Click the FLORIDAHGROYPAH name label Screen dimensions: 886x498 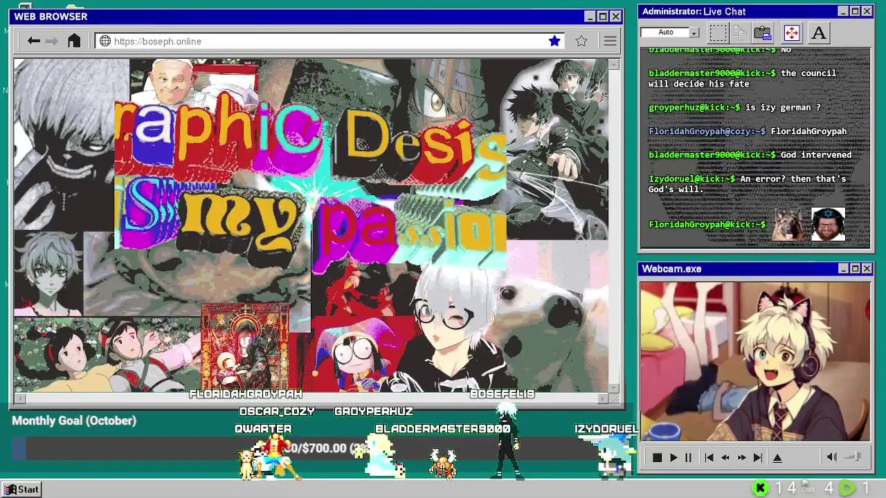point(246,394)
